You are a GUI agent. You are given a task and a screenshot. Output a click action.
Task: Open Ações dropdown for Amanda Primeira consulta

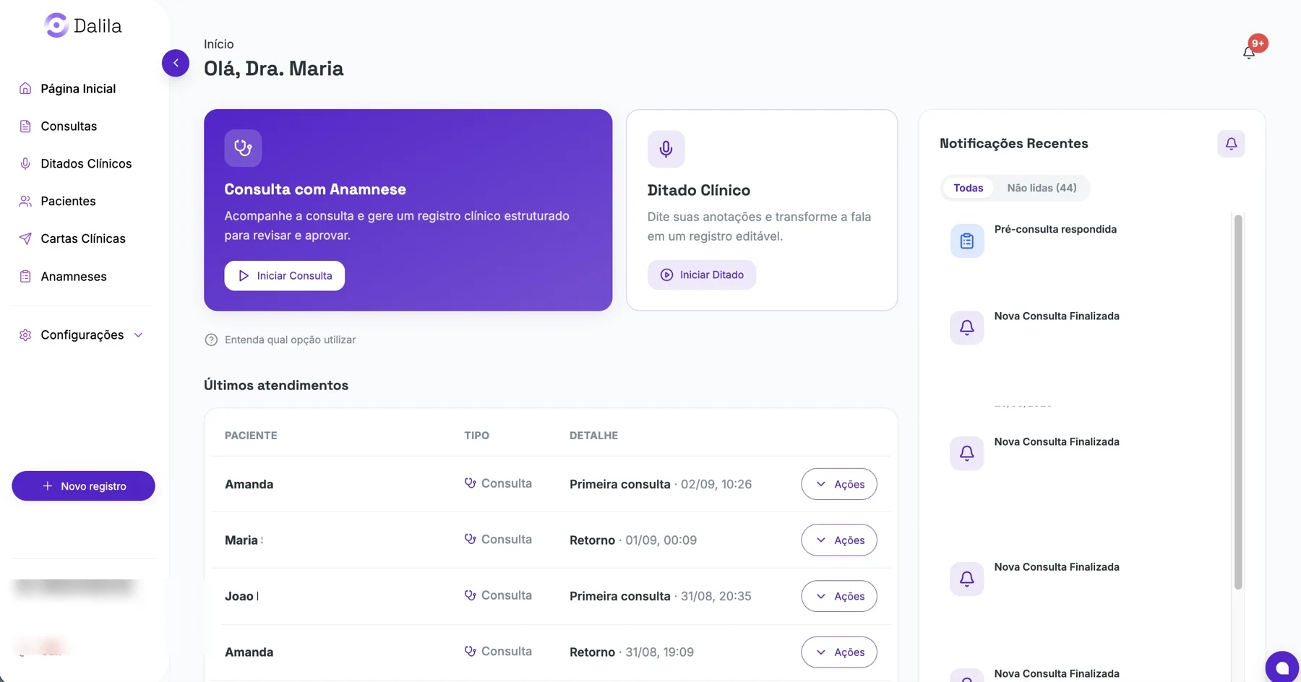click(839, 484)
